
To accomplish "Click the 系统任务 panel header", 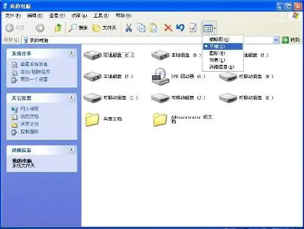I will (x=42, y=53).
